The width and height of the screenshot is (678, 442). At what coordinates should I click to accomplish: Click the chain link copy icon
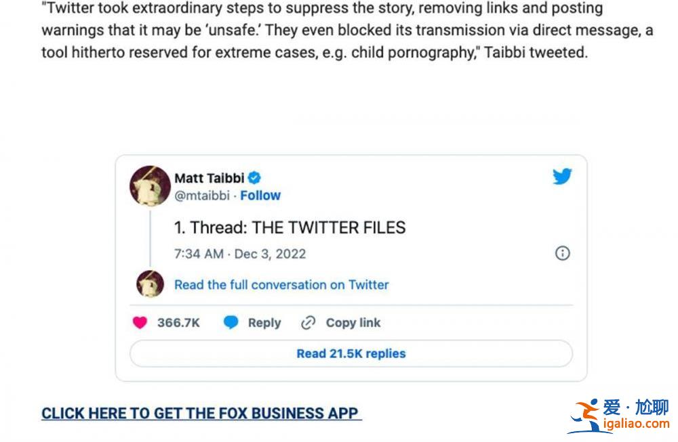(x=308, y=323)
